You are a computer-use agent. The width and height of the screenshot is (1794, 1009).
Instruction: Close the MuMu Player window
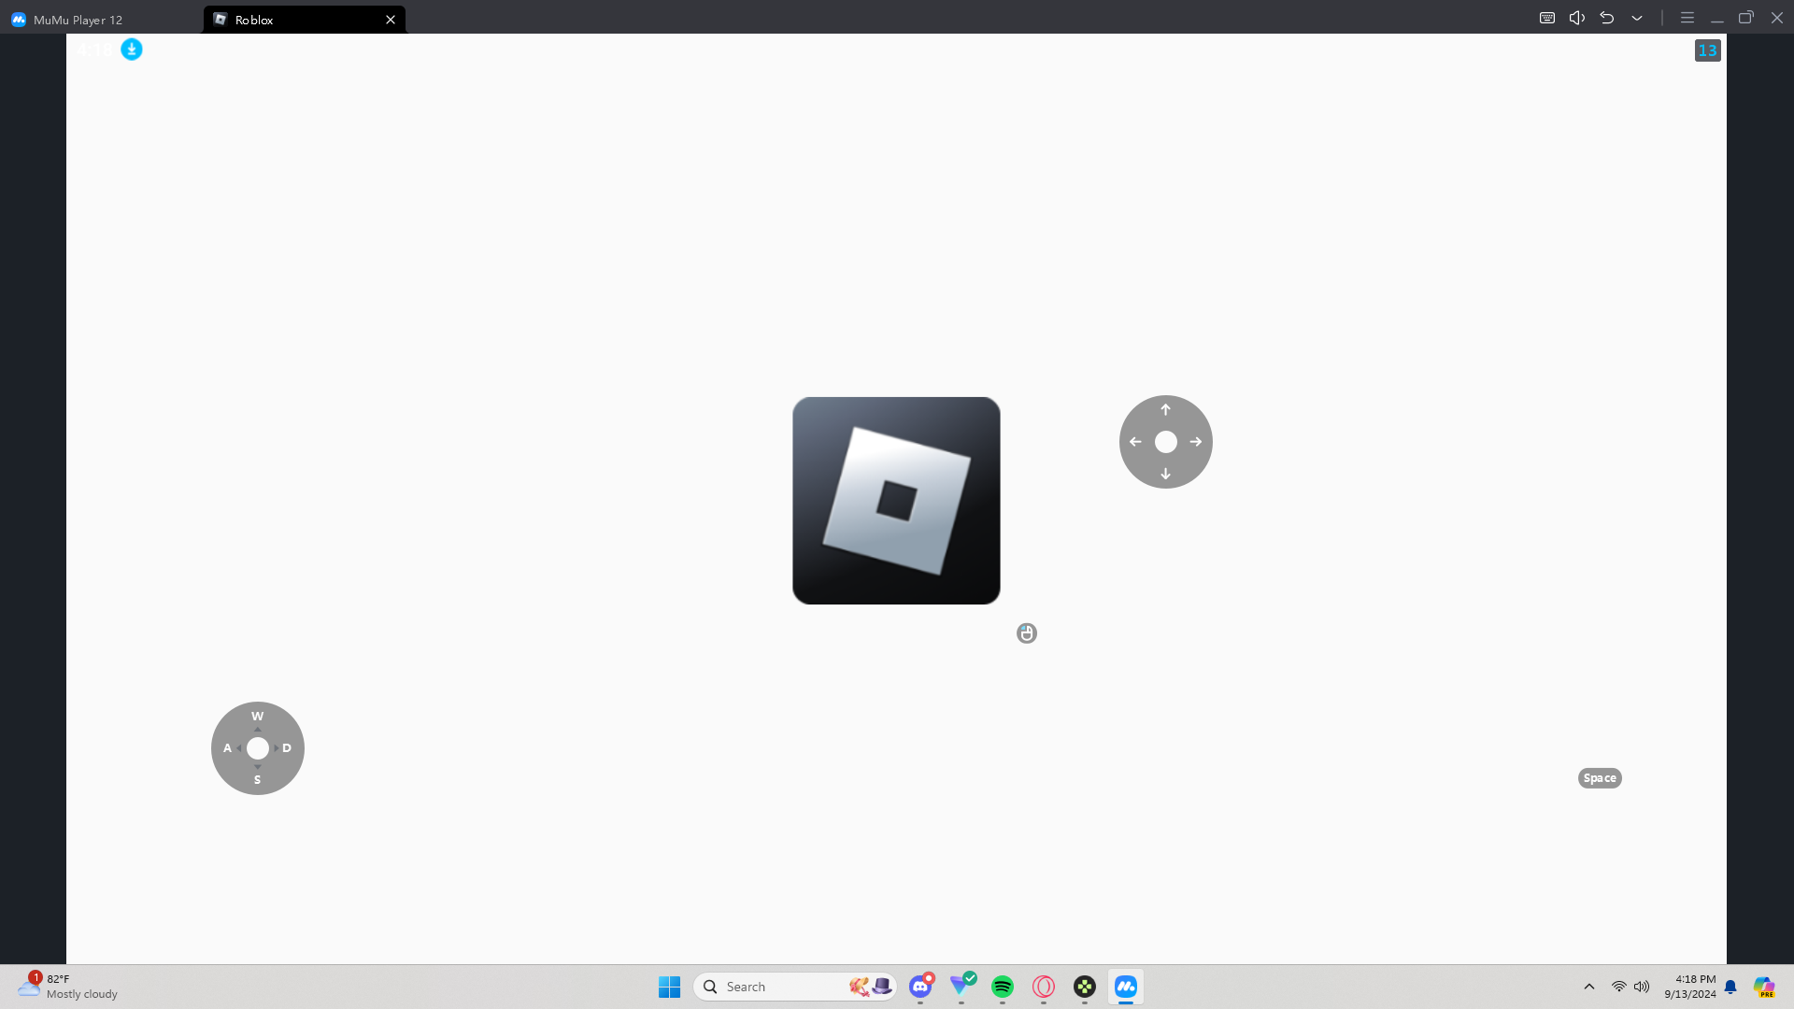(x=1777, y=18)
